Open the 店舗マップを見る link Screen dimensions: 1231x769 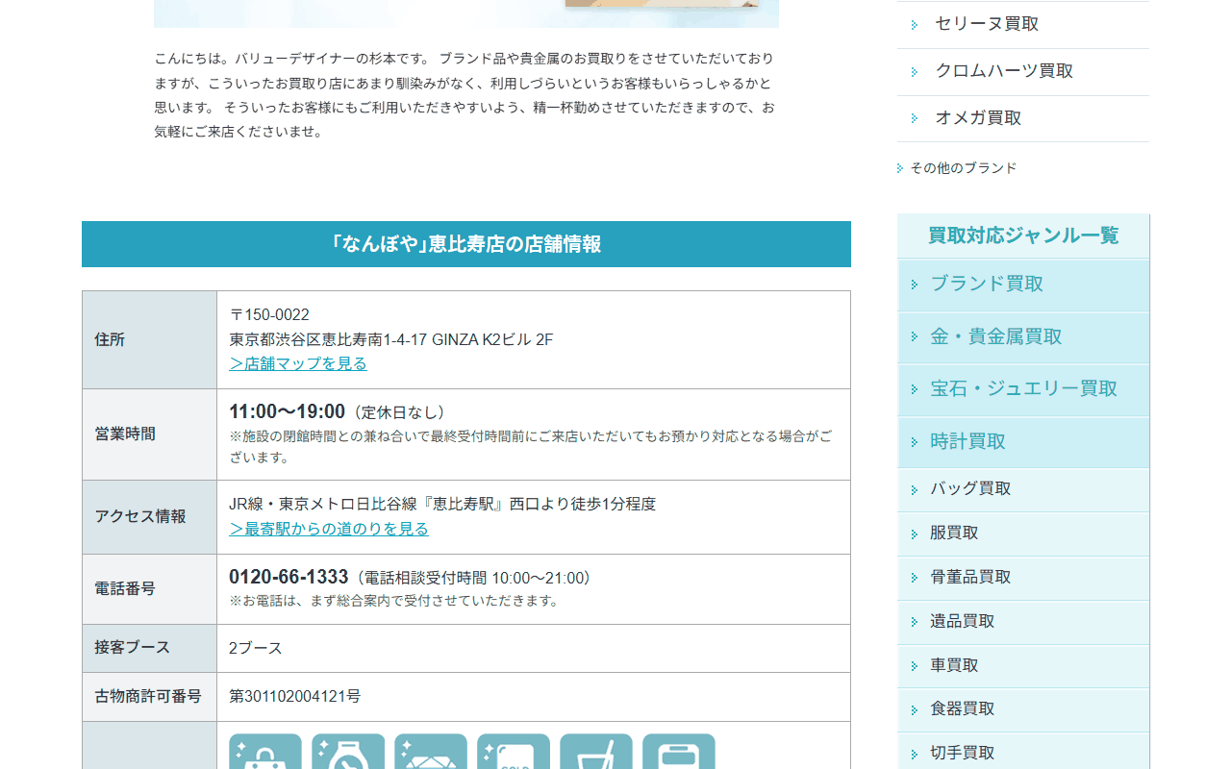click(x=298, y=363)
